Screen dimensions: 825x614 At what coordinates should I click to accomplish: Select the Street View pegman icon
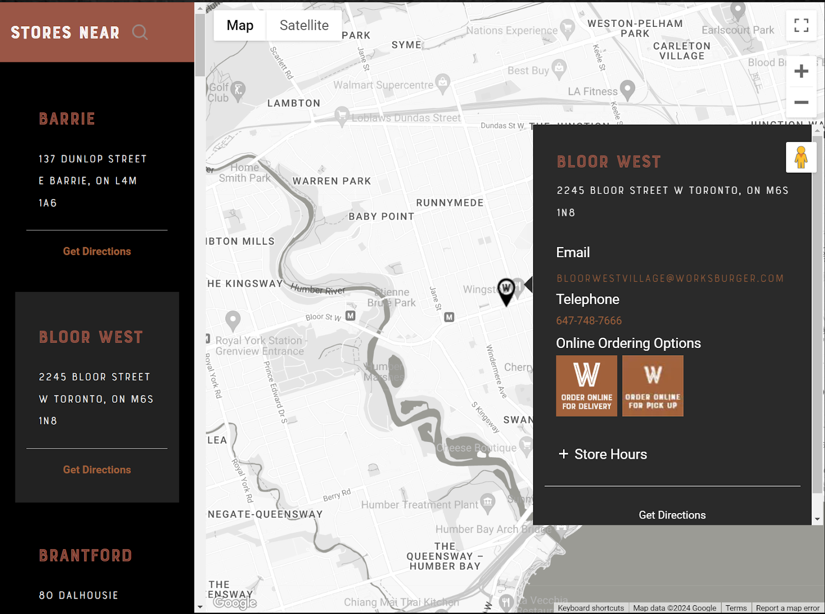coord(801,157)
